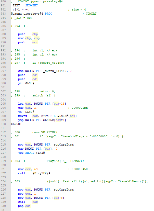Viewport: 154px width, 211px height.
Task: Click line number 985 in the gutter
Action: click(x=3, y=22)
